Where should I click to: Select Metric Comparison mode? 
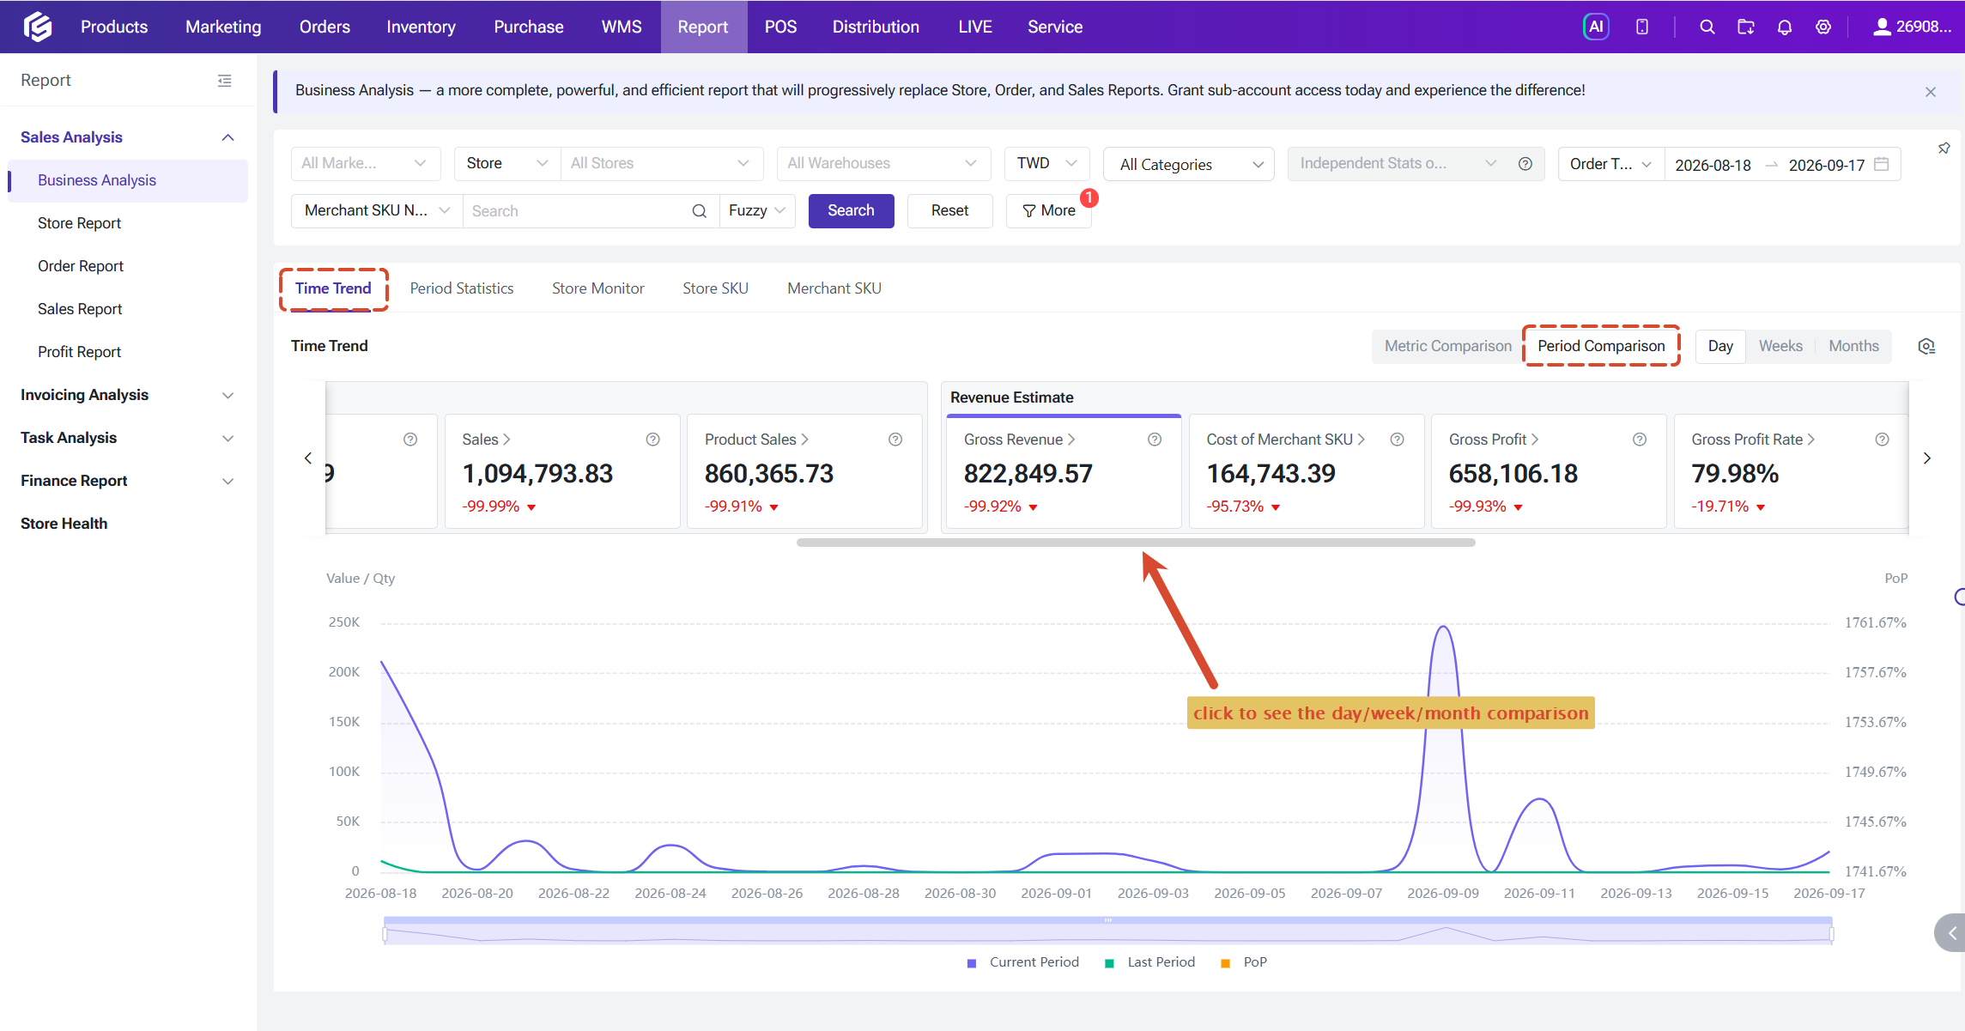1448,346
